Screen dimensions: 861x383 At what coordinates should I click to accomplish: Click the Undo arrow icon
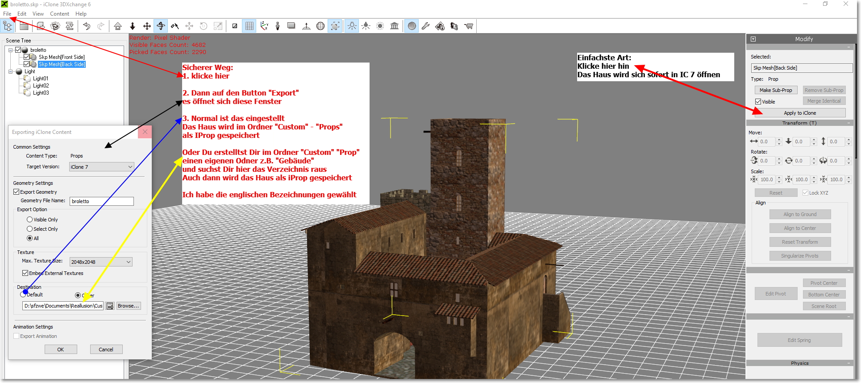click(87, 26)
